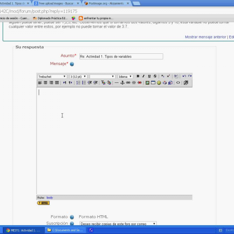Screen dimensions: 234x234
Task: Click the remove link icon
Action: (134, 83)
